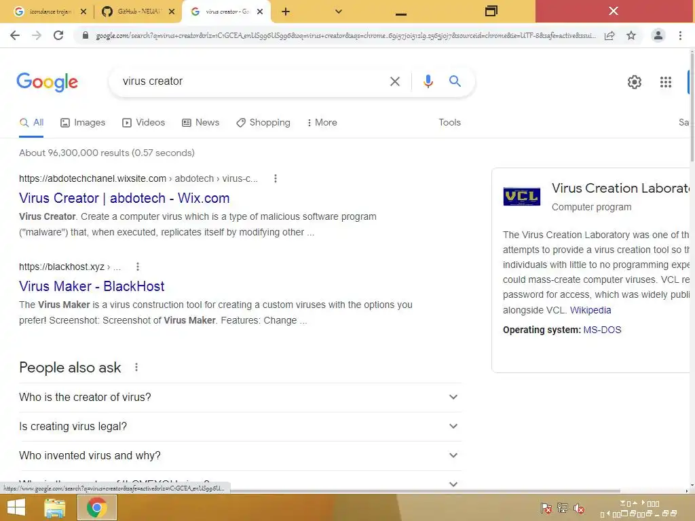Open Action Center flag tray icon

coord(546,508)
